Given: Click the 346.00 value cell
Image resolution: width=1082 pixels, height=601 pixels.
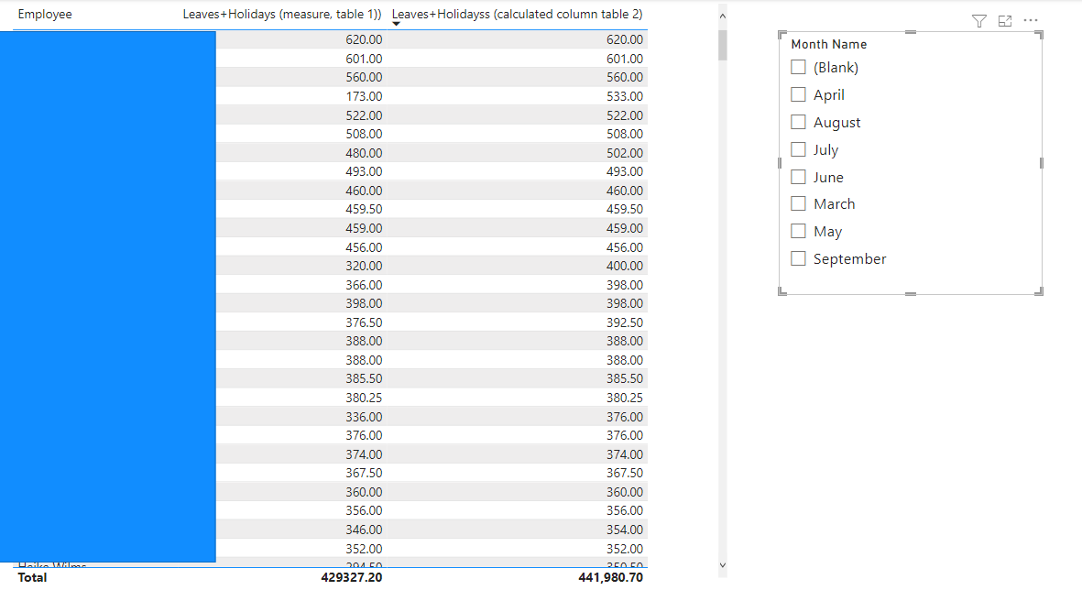Looking at the screenshot, I should (364, 530).
